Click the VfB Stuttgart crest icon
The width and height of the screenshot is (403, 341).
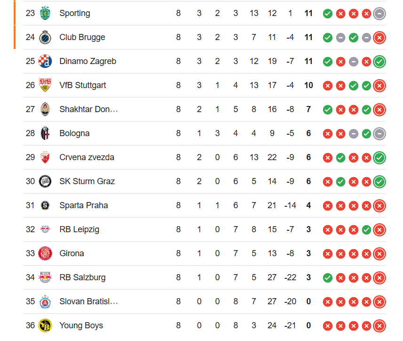point(45,85)
